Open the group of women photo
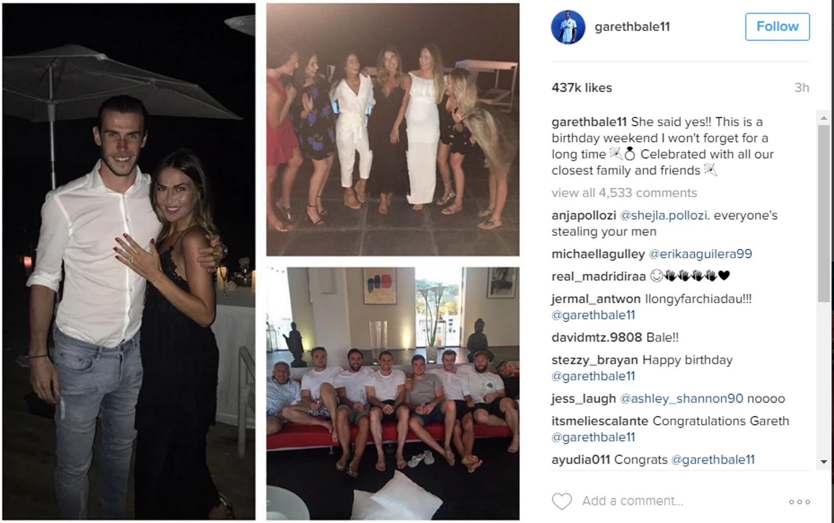This screenshot has height=523, width=834. (393, 130)
